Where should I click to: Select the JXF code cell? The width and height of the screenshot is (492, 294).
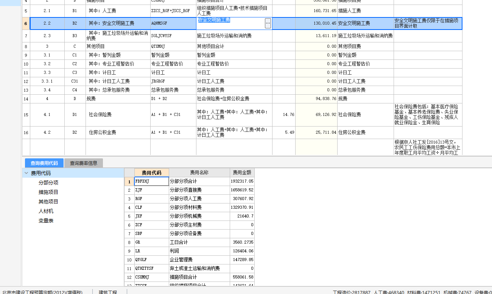point(151,216)
